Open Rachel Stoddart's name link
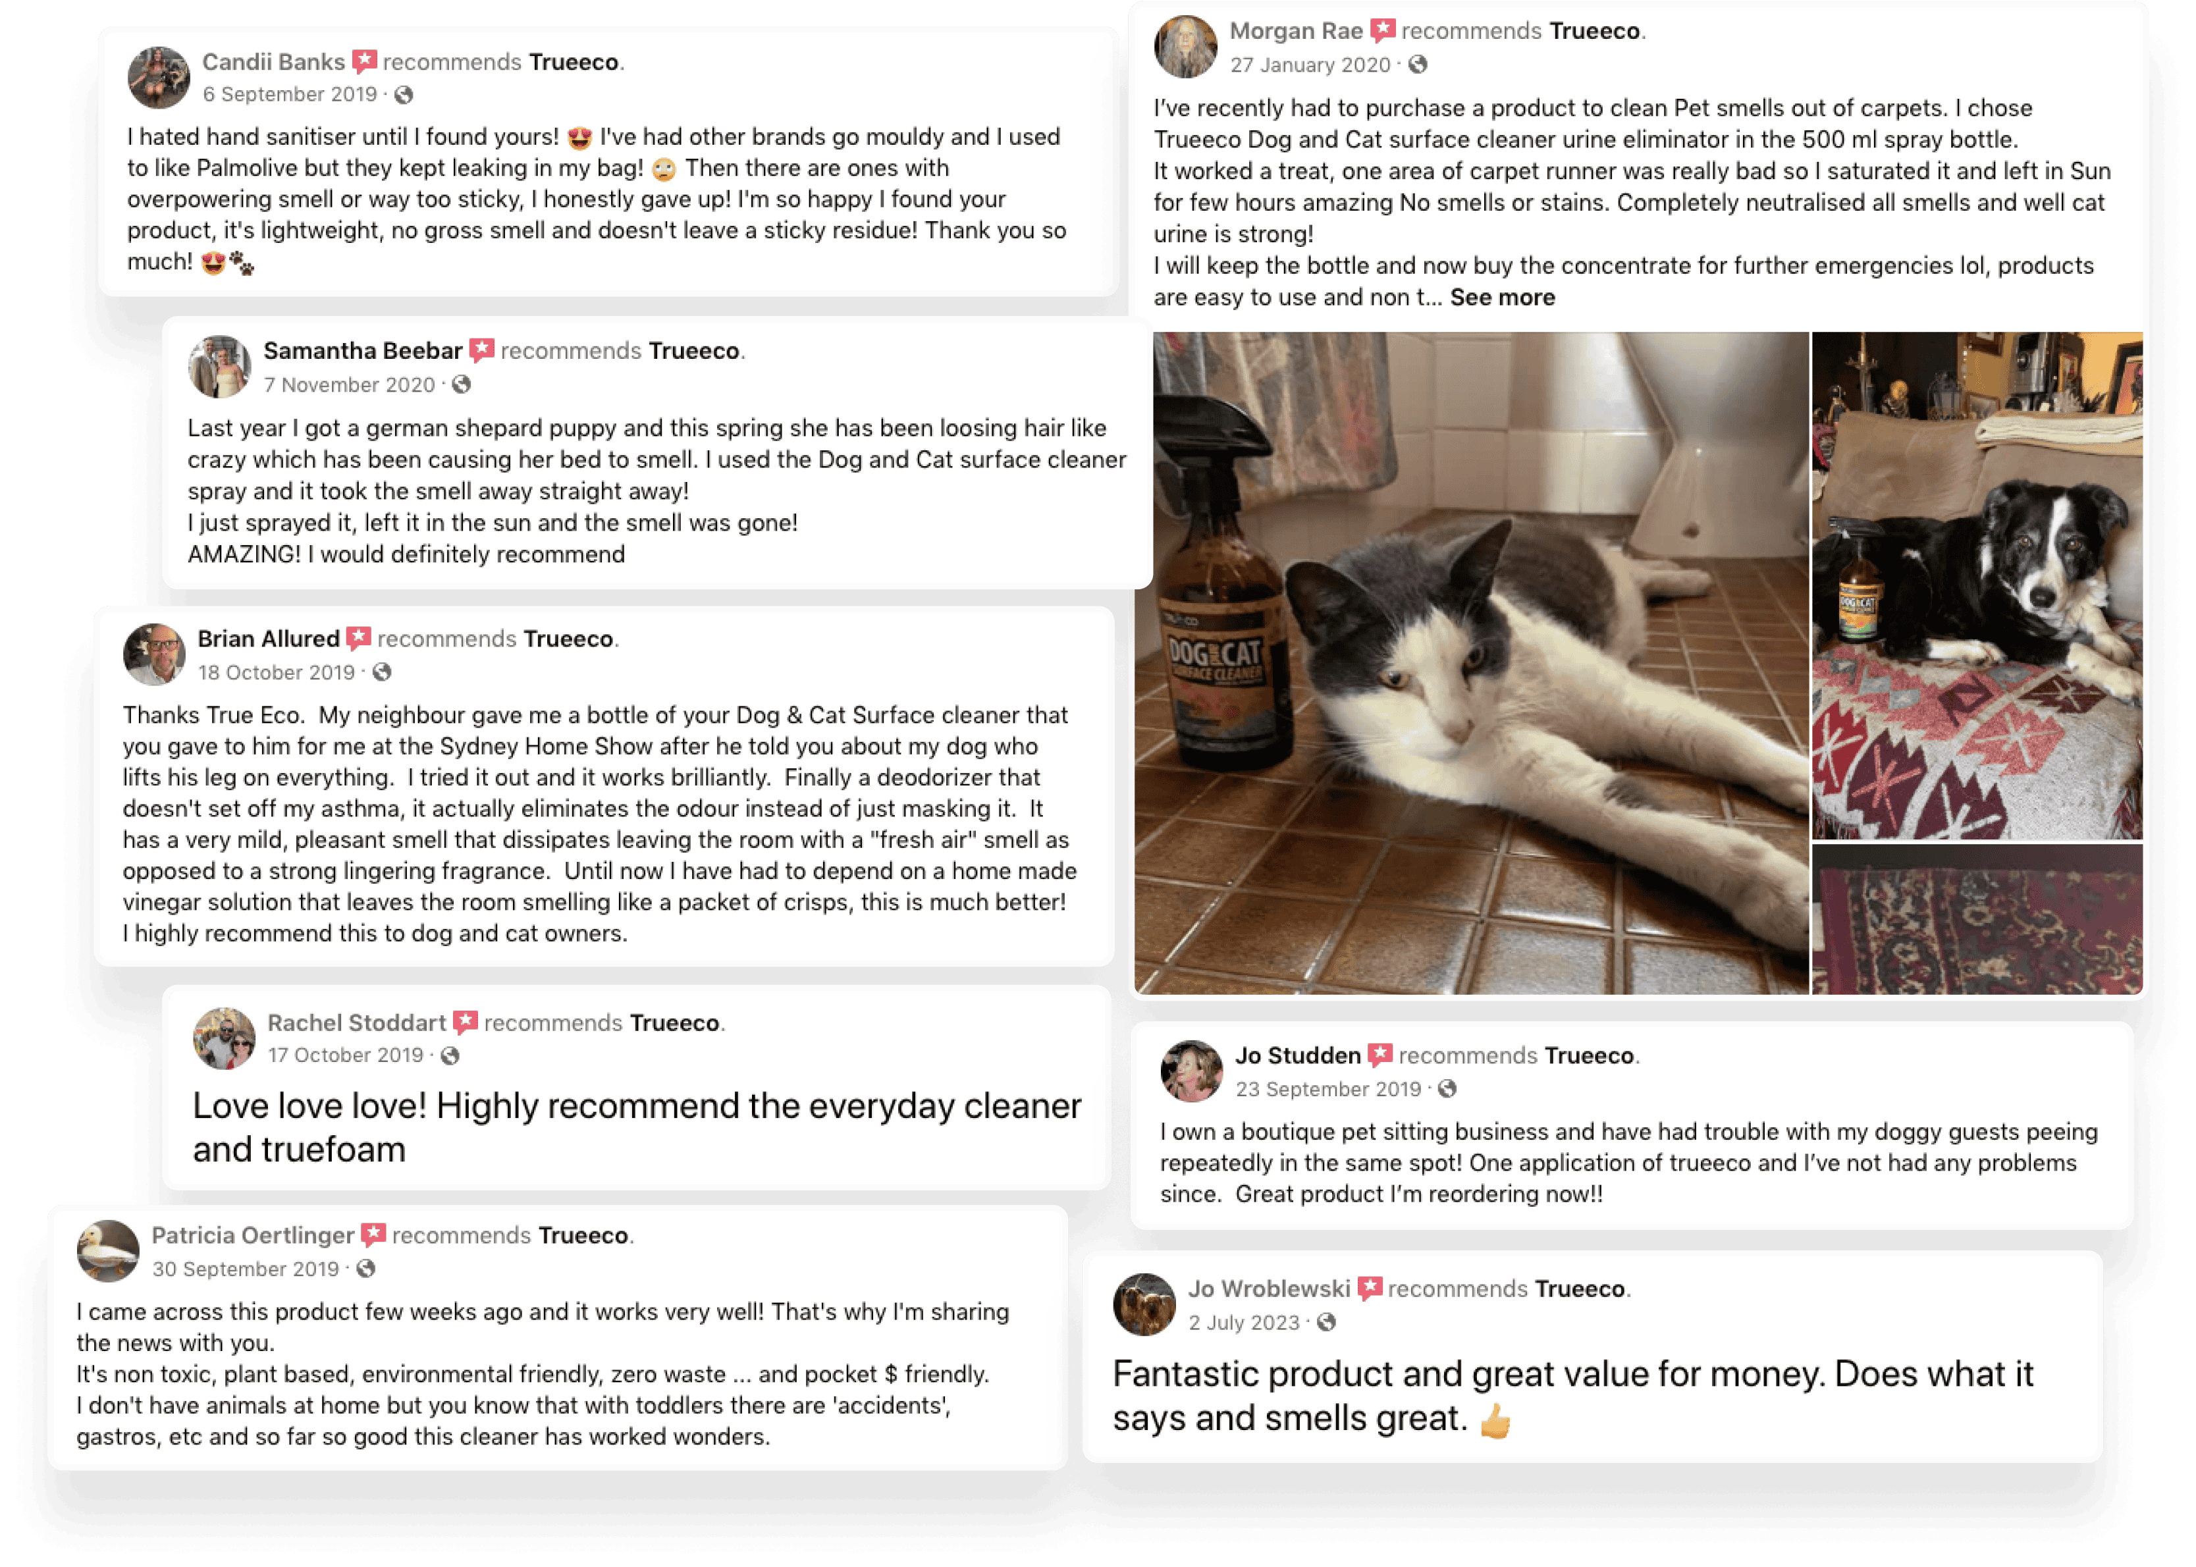Viewport: 2196px width, 1567px height. 357,1023
